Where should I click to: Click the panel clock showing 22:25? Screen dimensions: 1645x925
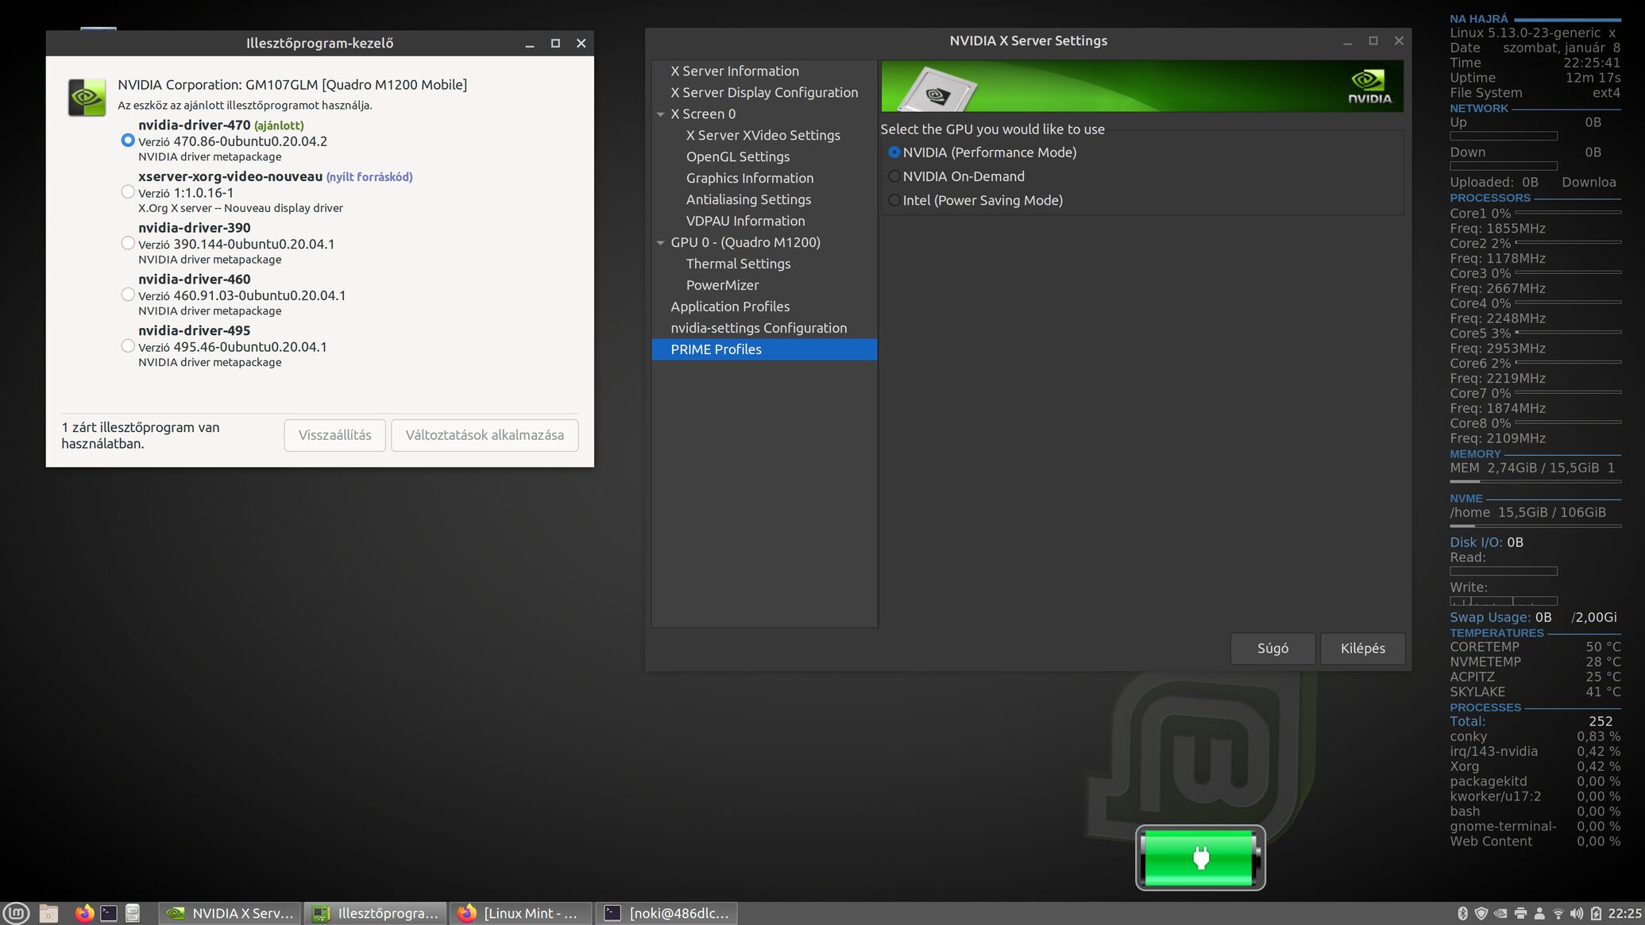(1624, 913)
